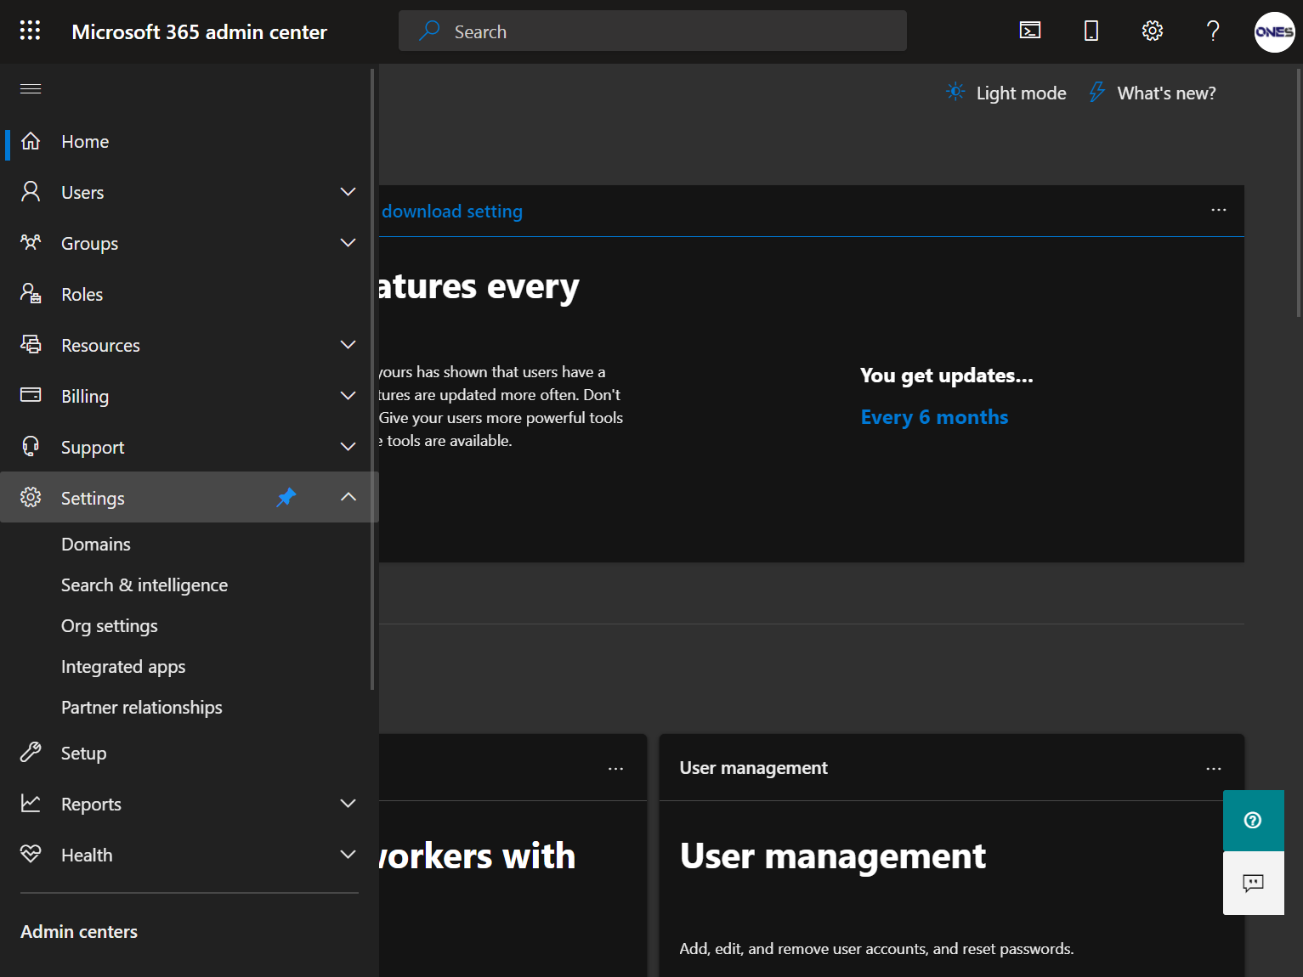
Task: Click the mobile app phone icon
Action: point(1091,31)
